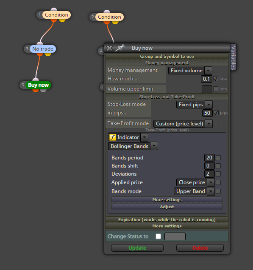Click the green Update button
Viewport: 253px width, 270px height.
(x=137, y=248)
